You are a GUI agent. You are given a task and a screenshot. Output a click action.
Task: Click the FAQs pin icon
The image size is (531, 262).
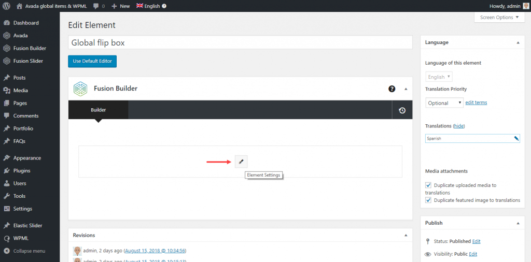click(6, 141)
